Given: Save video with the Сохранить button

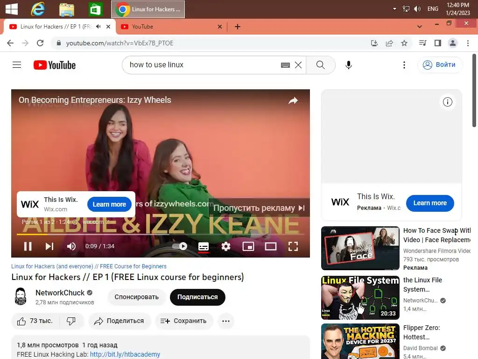Looking at the screenshot, I should pos(184,321).
